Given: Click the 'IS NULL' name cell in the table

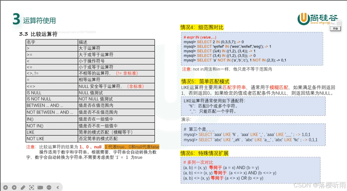Looking at the screenshot, I should [x=52, y=93].
